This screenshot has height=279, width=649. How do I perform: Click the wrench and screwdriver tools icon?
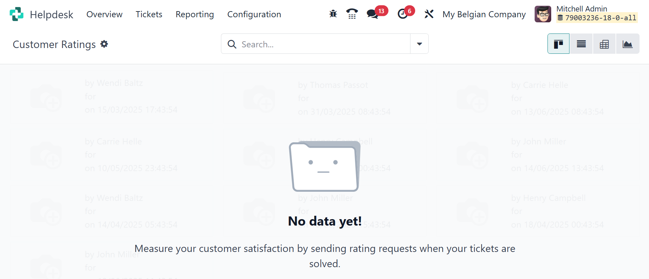tap(429, 14)
